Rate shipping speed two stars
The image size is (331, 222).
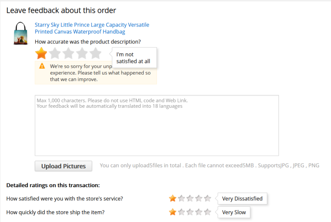point(181,212)
